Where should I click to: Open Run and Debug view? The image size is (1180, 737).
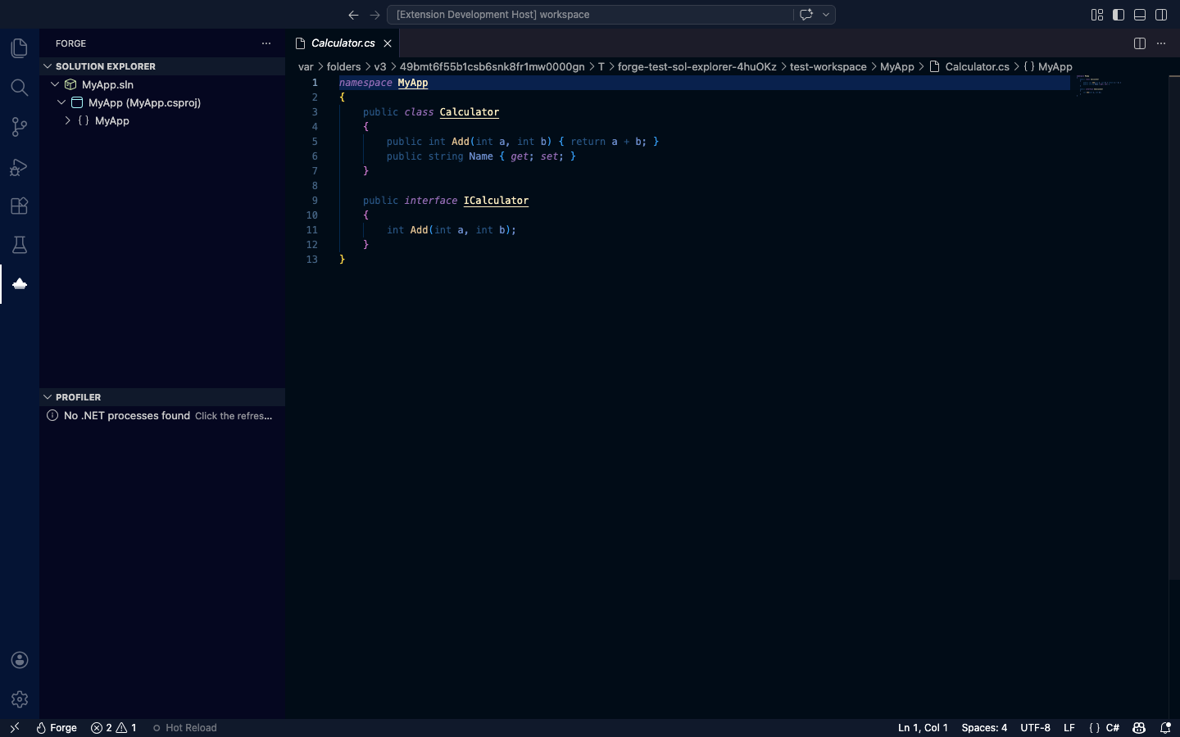pyautogui.click(x=20, y=166)
